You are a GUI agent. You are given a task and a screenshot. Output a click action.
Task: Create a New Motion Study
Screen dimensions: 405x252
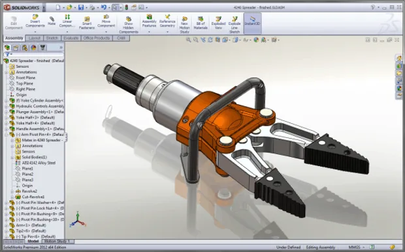tap(184, 25)
